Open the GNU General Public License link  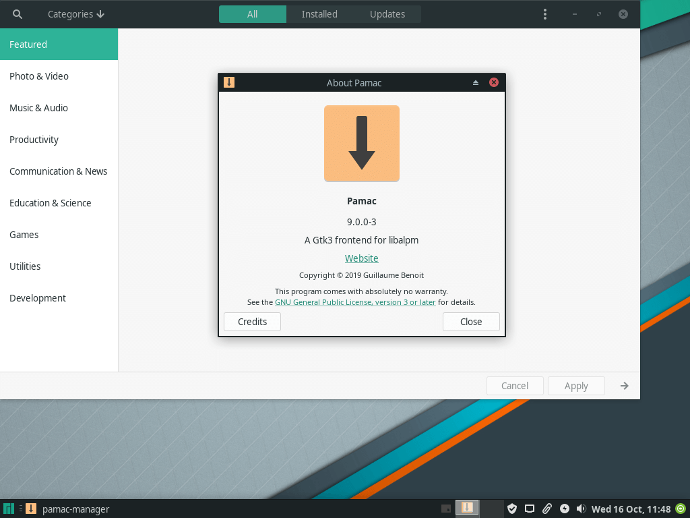(355, 302)
